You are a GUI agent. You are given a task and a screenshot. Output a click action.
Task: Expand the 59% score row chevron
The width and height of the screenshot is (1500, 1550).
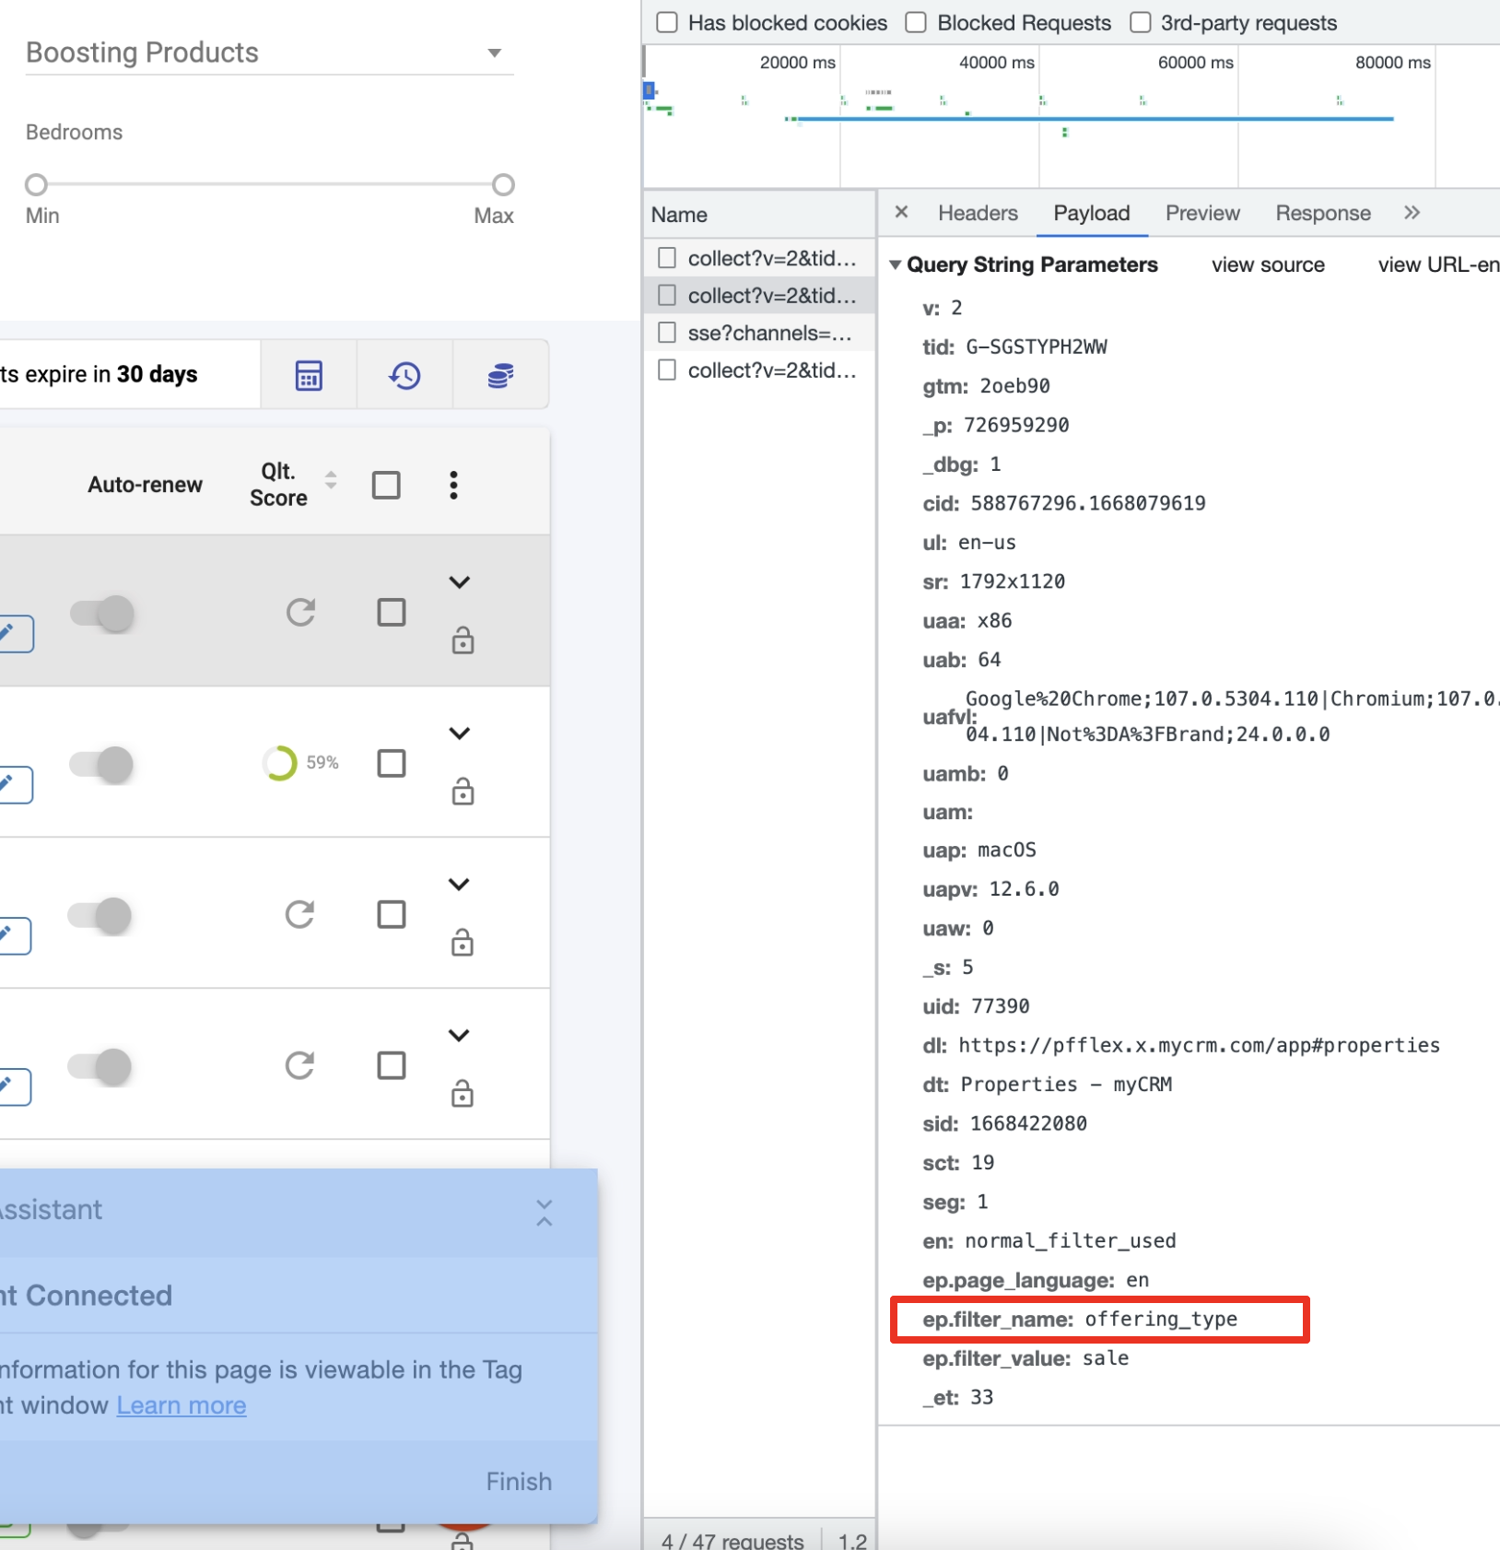click(460, 733)
